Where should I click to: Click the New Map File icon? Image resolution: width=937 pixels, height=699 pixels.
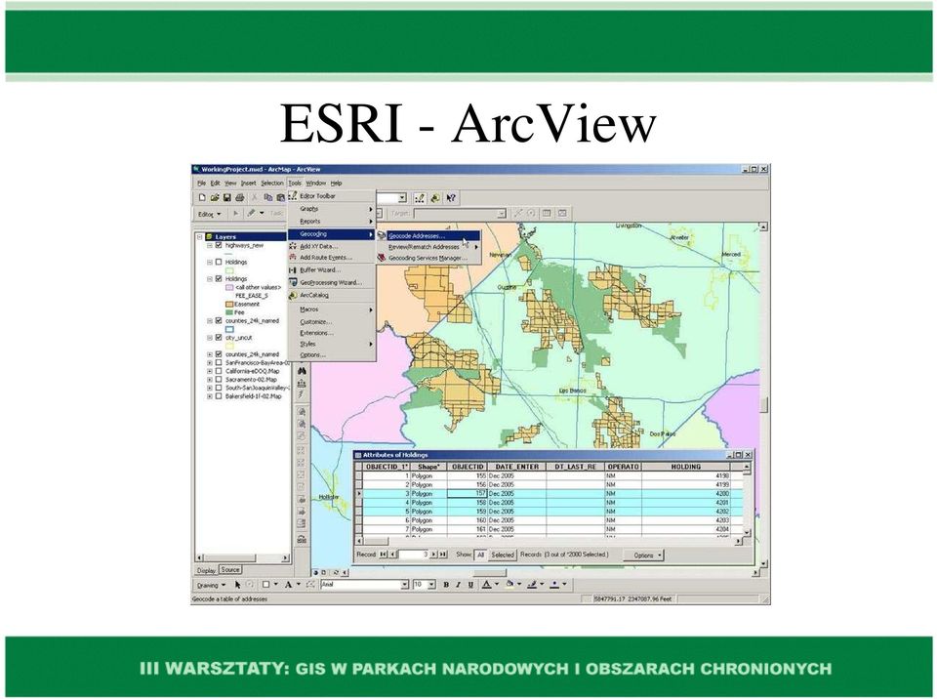[201, 197]
